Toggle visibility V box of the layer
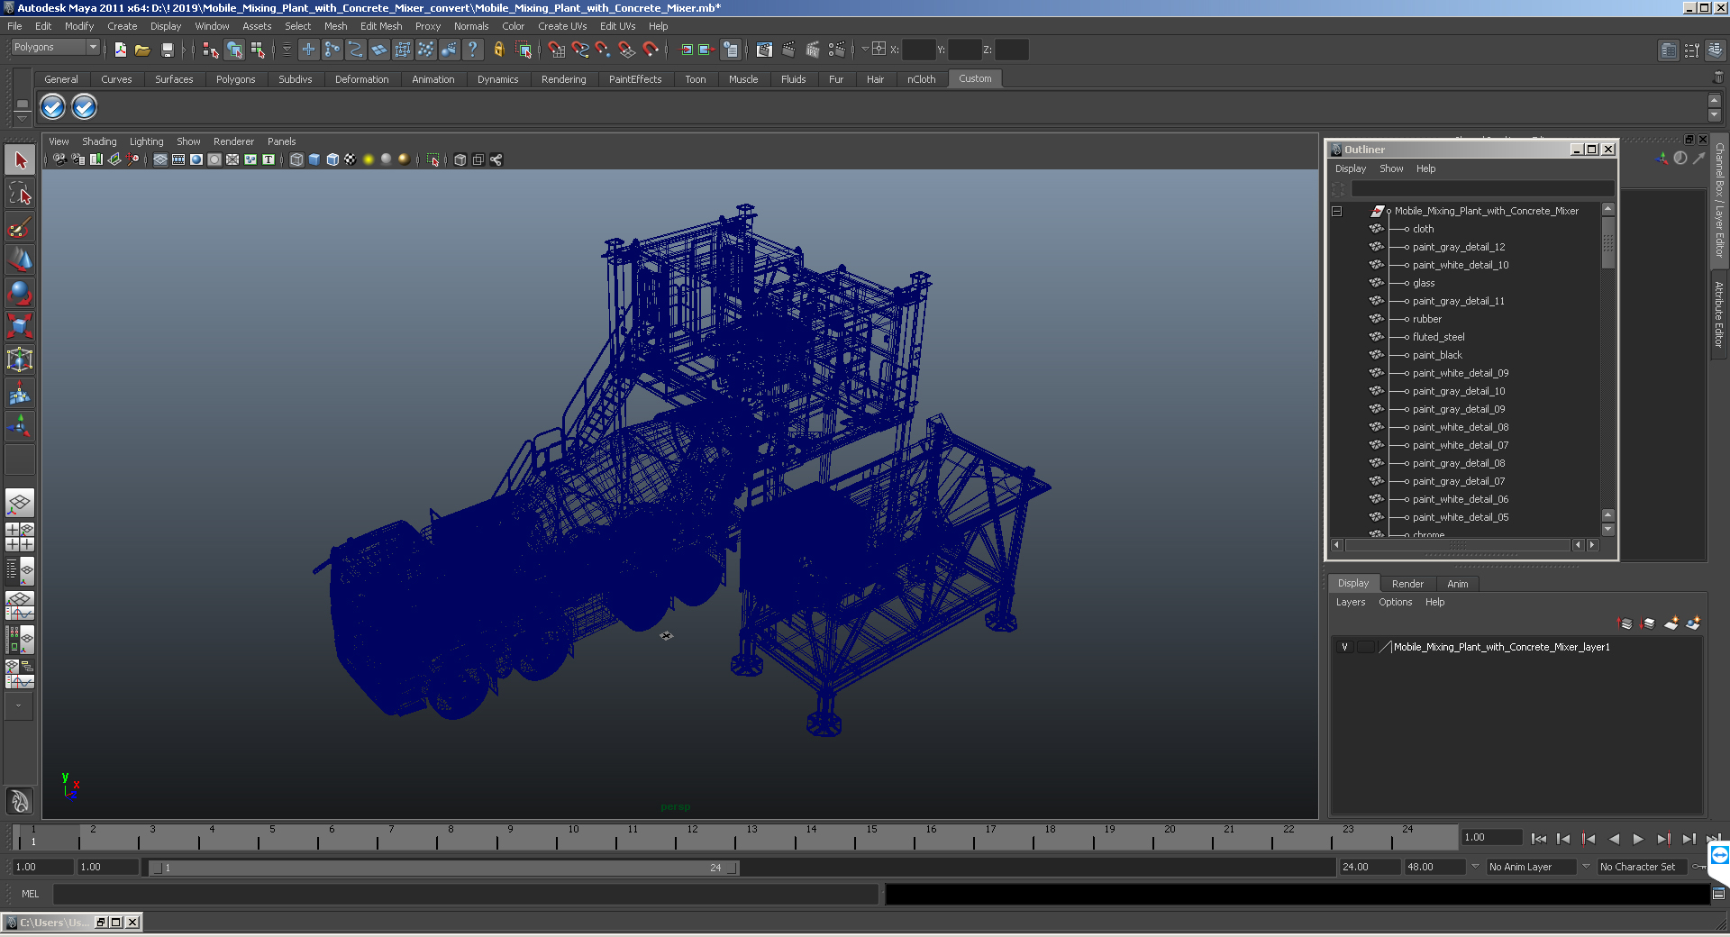1730x937 pixels. click(1344, 647)
